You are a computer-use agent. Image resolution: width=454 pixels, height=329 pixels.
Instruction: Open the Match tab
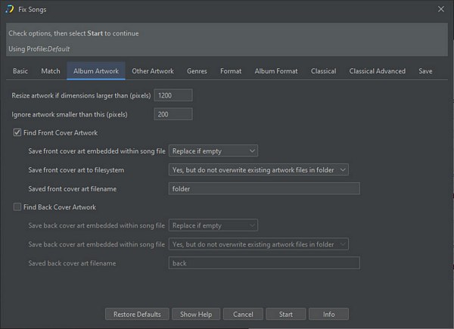pos(51,71)
